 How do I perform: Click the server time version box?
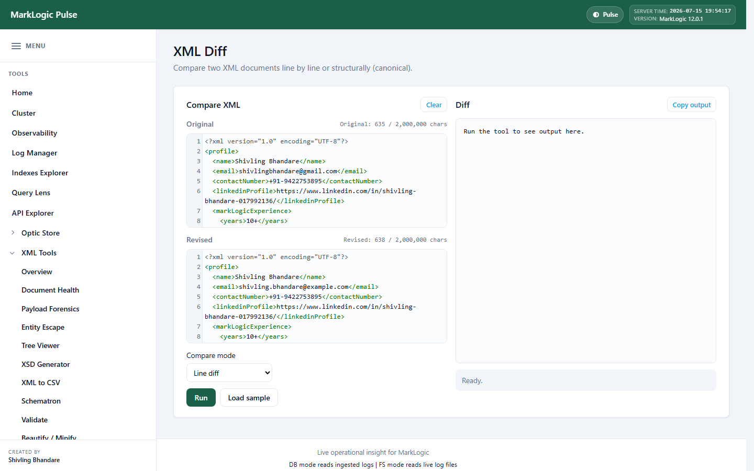(x=682, y=15)
